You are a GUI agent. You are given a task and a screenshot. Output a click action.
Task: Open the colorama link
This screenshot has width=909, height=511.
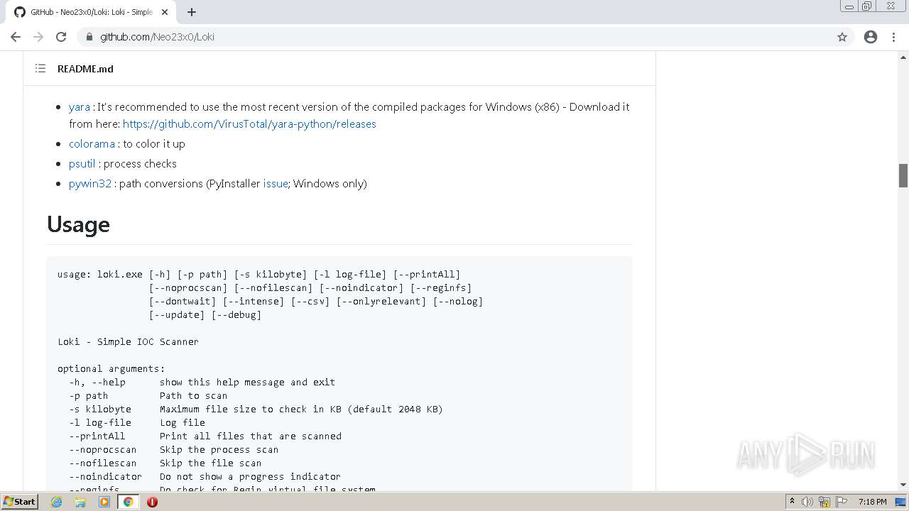[92, 144]
